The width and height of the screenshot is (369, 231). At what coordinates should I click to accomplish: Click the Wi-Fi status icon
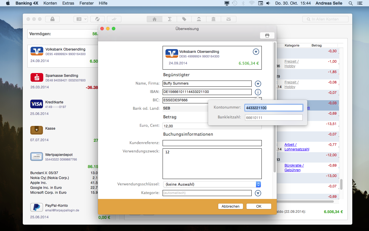(252, 3)
